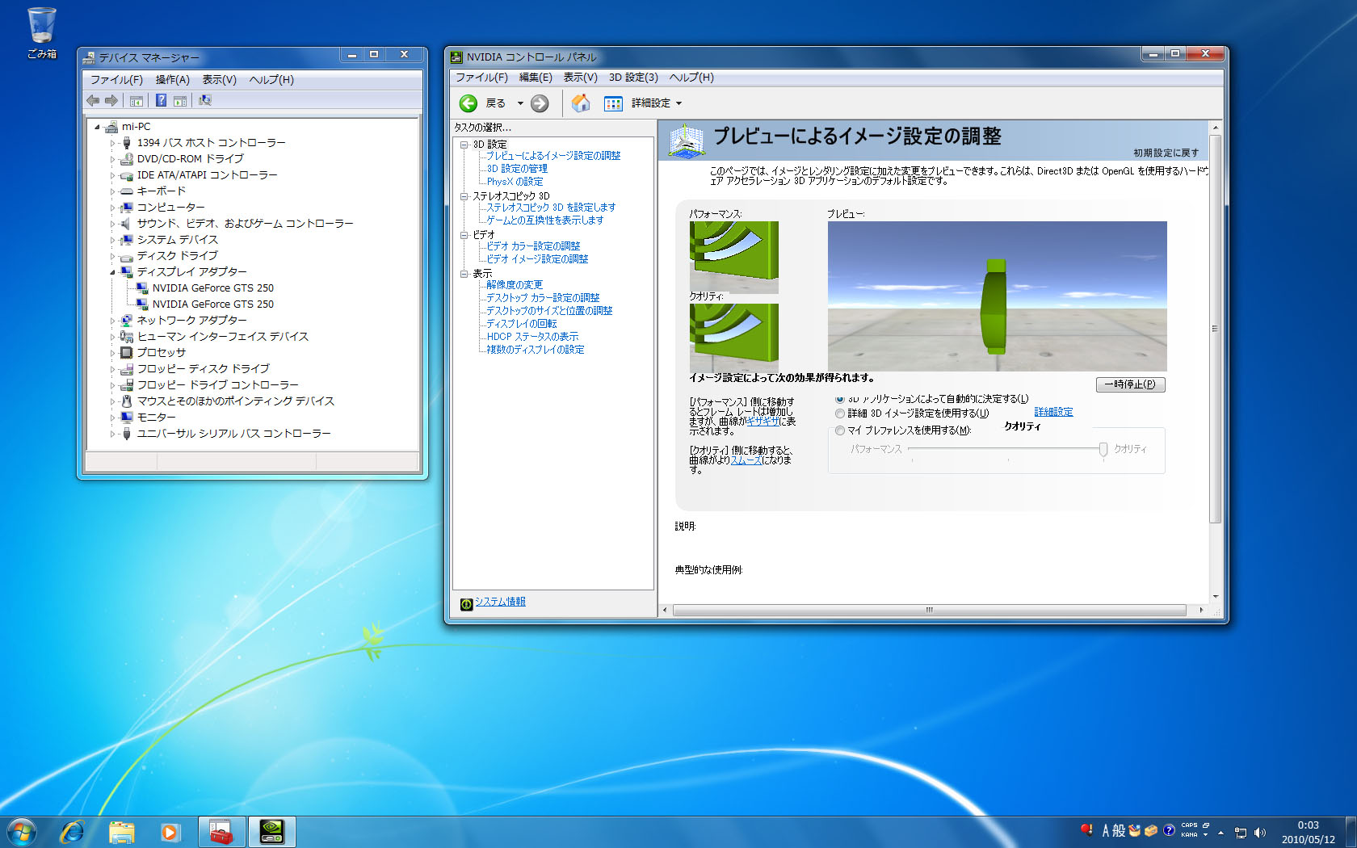Click the blue Help icon in Device Manager
1357x848 pixels.
coord(161,100)
